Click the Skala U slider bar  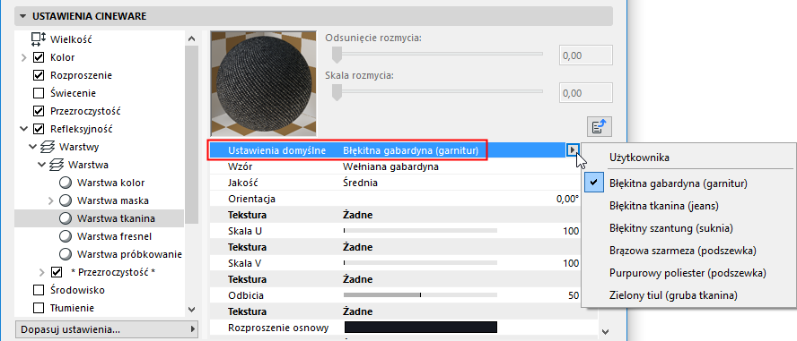(420, 231)
